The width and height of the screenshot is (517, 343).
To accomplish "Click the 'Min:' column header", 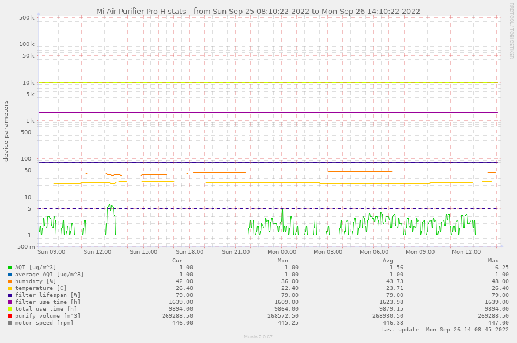I will coord(284,261).
